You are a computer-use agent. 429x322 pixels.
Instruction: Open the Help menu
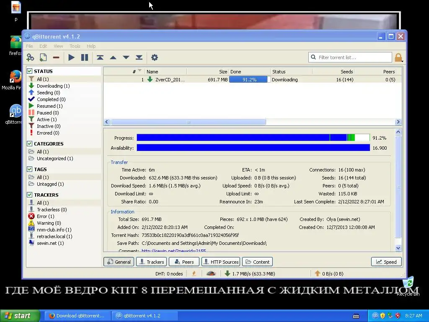(x=91, y=46)
